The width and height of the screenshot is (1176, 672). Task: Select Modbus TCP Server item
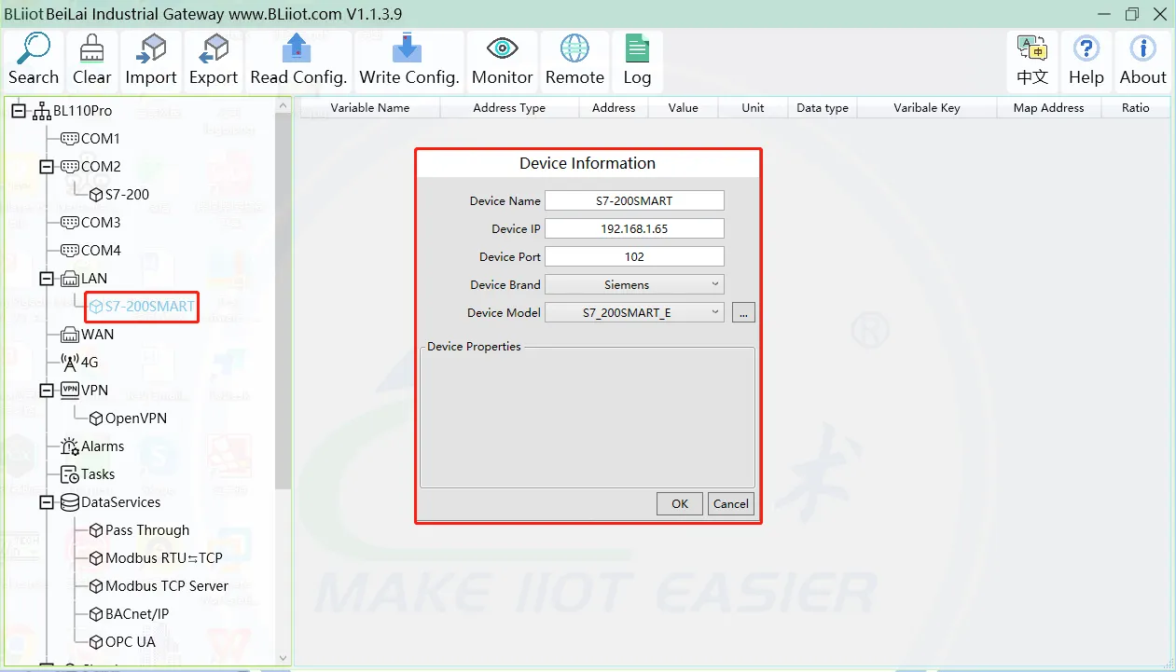click(159, 586)
